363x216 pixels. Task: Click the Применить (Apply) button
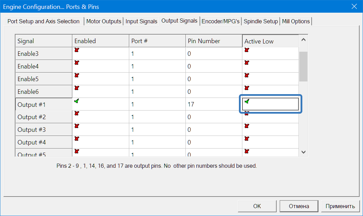pyautogui.click(x=340, y=206)
